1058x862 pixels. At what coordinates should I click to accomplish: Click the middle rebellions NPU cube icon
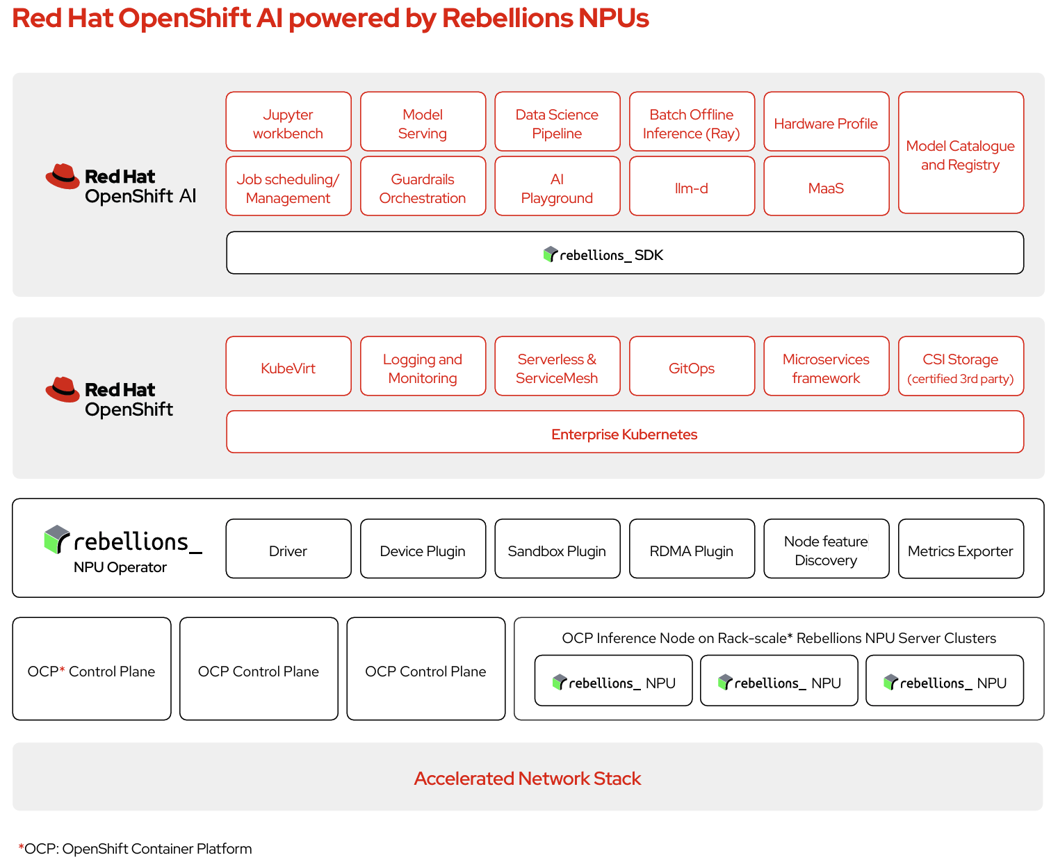(x=725, y=682)
